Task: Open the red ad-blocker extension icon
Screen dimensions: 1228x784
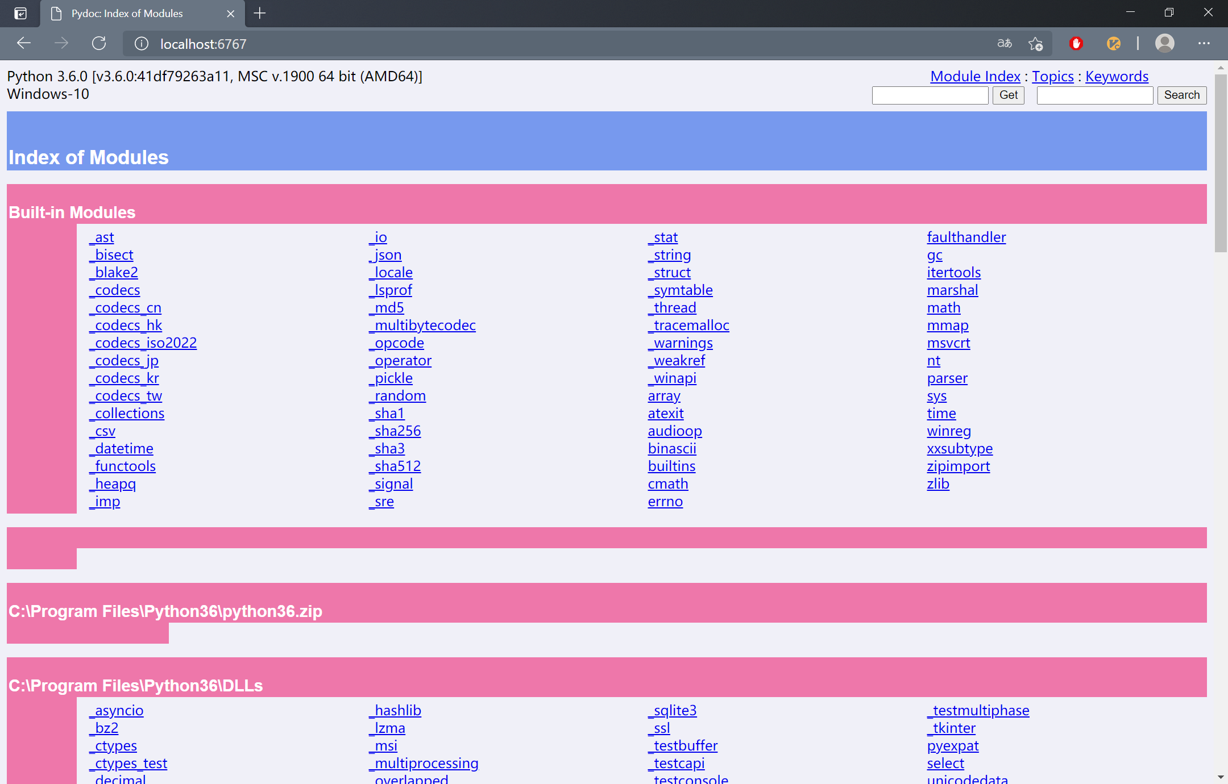Action: 1076,43
